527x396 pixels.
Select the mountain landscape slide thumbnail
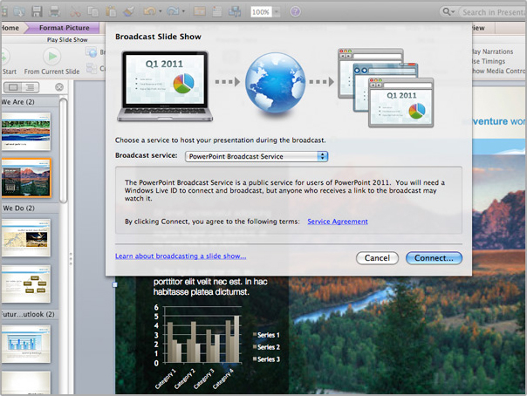[26, 177]
